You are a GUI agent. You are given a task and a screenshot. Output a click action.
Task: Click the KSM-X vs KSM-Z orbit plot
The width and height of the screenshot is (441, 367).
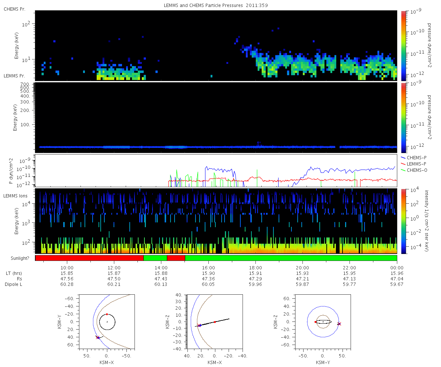point(215,321)
